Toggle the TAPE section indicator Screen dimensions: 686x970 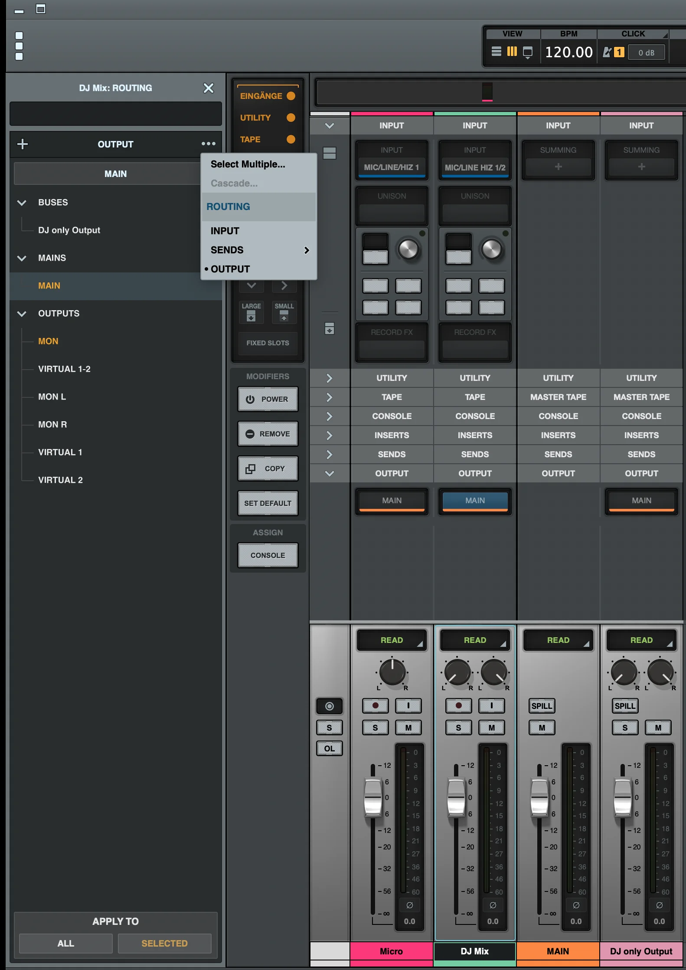tap(291, 139)
